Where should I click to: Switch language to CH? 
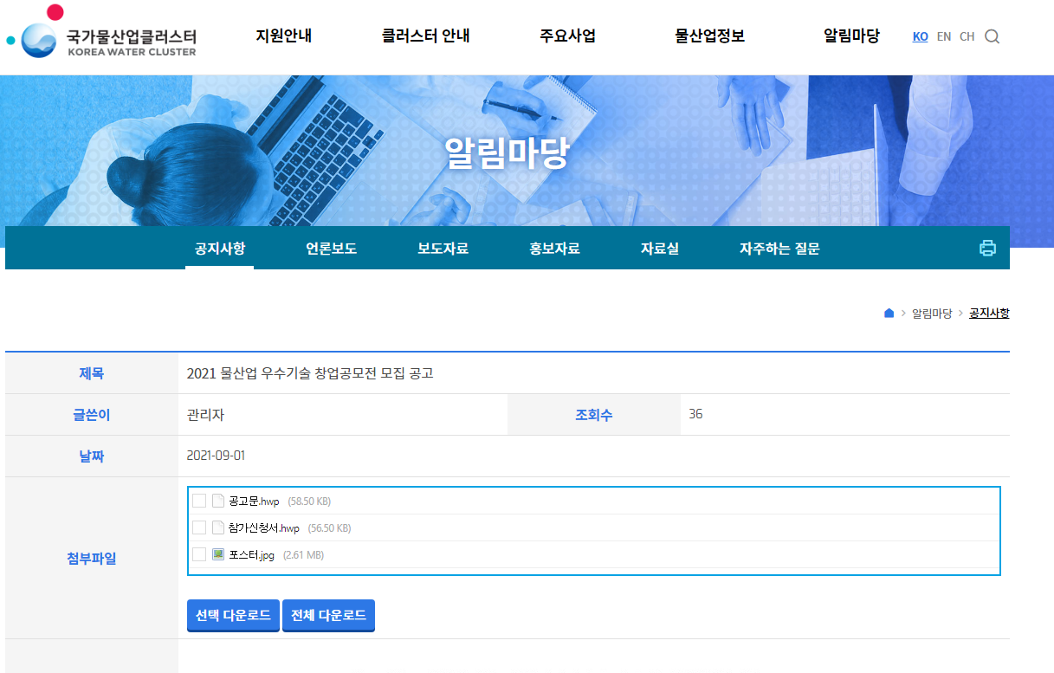pyautogui.click(x=967, y=36)
